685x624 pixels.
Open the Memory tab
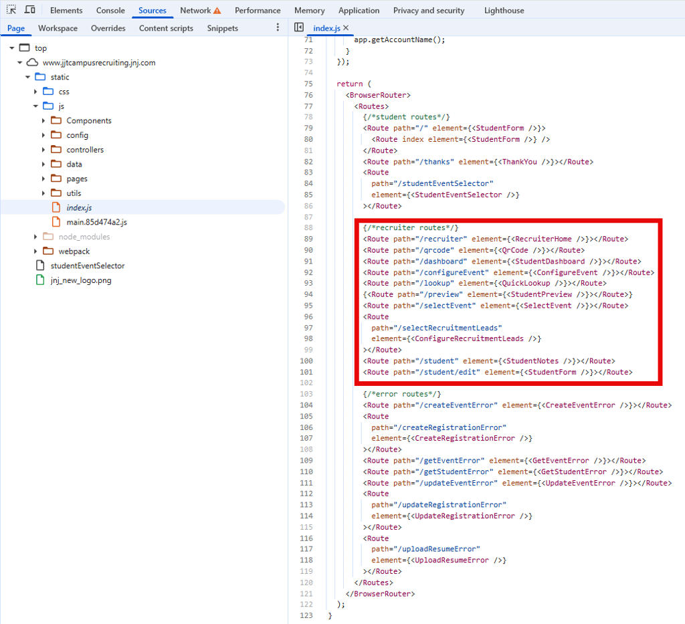pyautogui.click(x=309, y=11)
